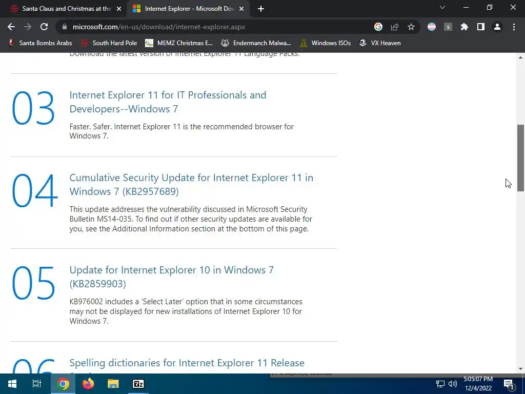
Task: Open the Google icon in the address bar
Action: (x=378, y=27)
